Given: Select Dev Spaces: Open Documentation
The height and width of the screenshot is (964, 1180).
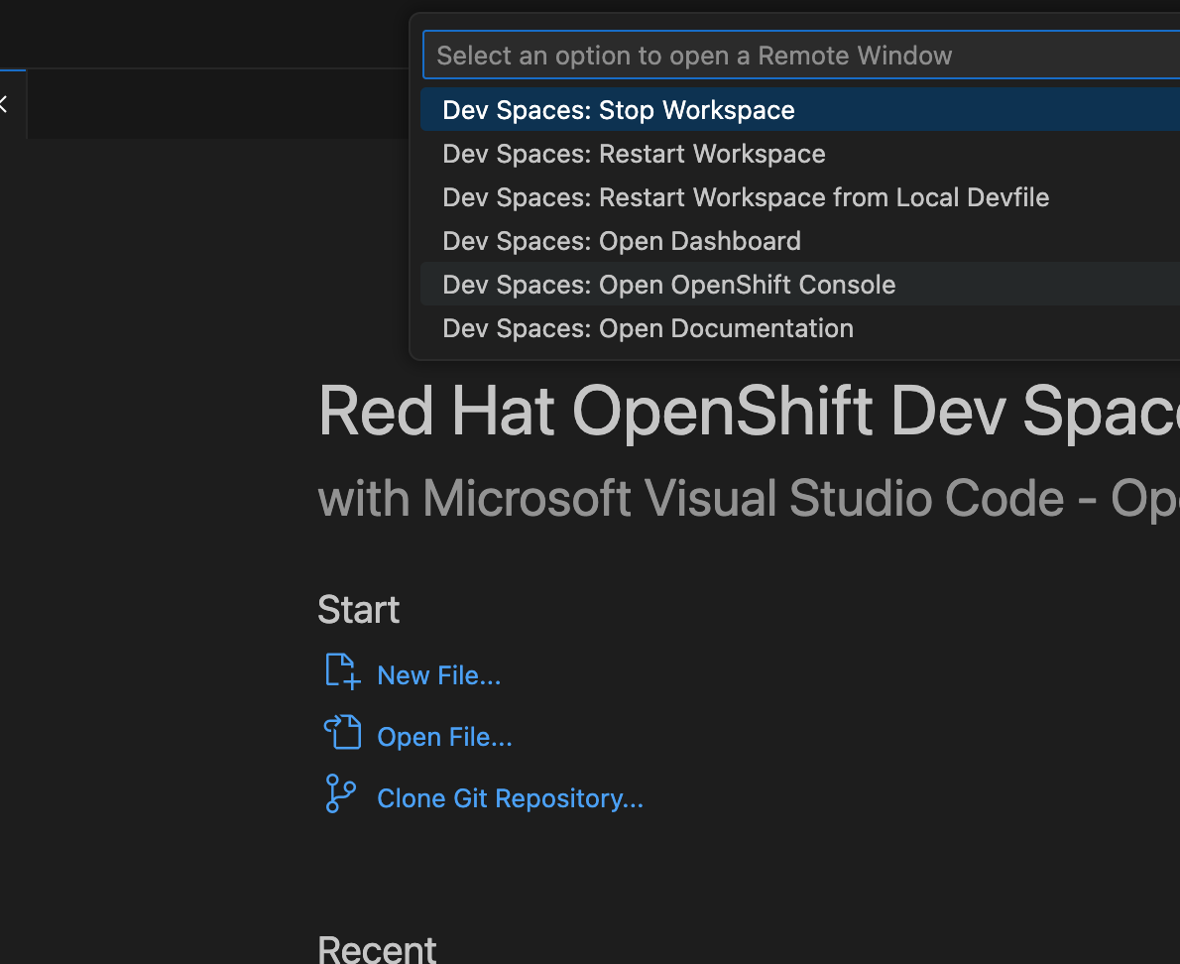Looking at the screenshot, I should coord(648,328).
